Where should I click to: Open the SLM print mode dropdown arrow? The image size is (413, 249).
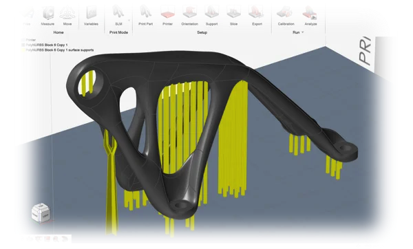tap(129, 20)
